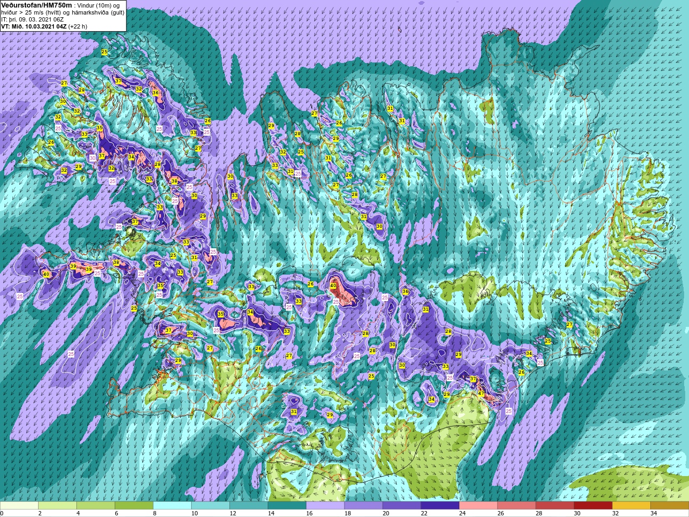Click legend scale number 8
Viewport: 689px width, 517px height.
[x=154, y=513]
